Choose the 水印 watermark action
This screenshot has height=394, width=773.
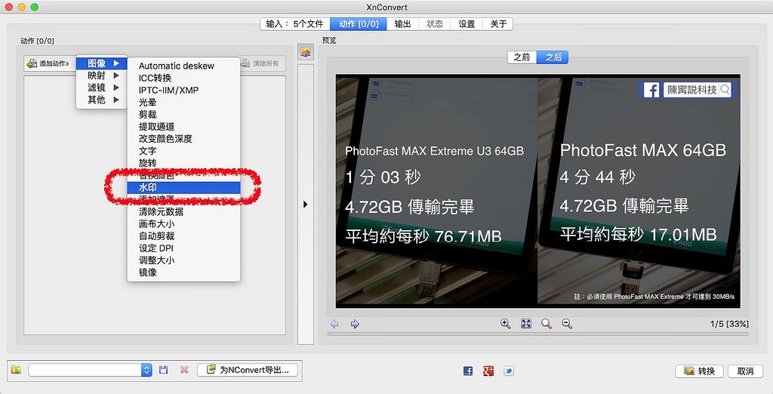[x=183, y=187]
